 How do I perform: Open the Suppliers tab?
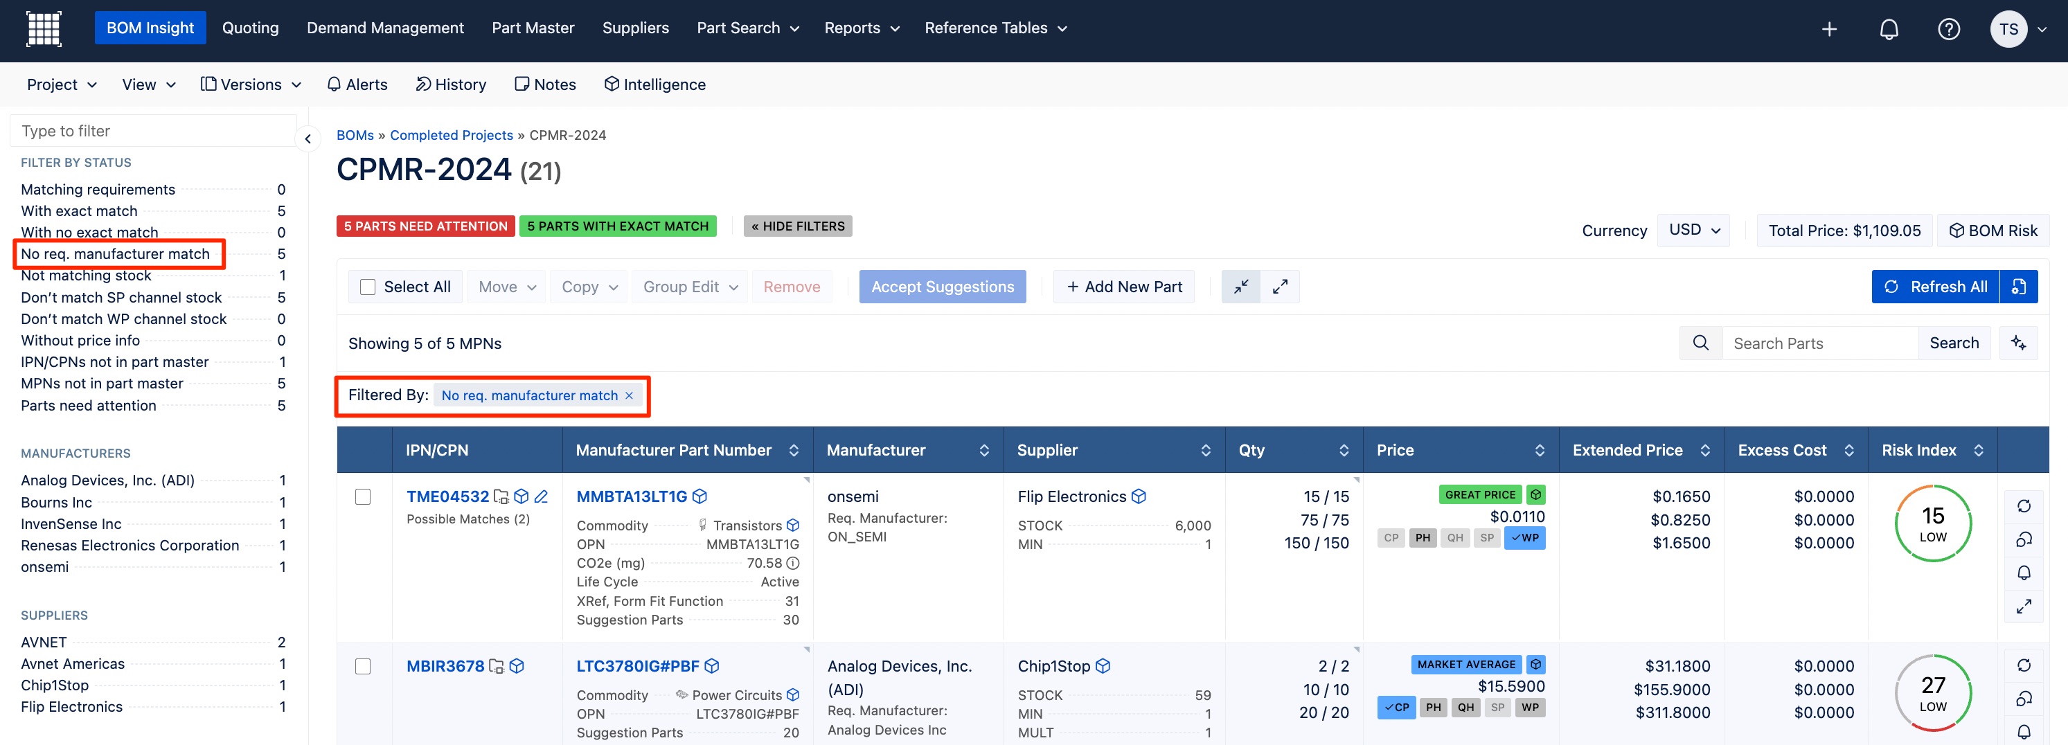tap(635, 28)
